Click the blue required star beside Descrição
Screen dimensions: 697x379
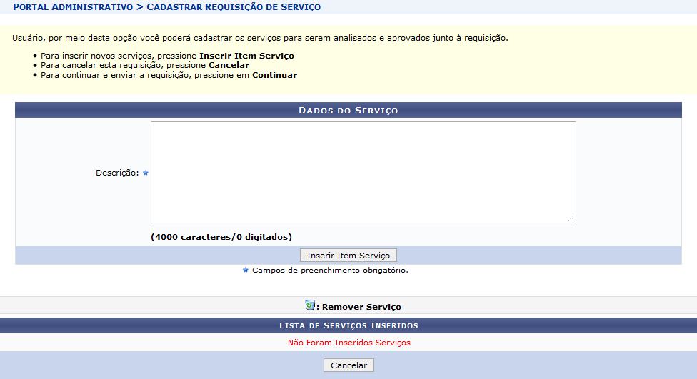click(x=146, y=173)
